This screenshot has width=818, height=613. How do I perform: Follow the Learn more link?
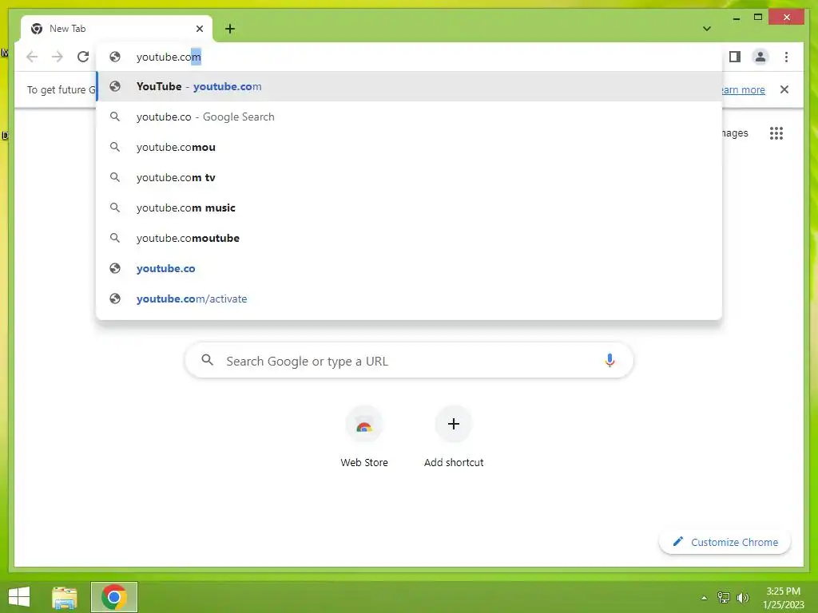pos(744,89)
